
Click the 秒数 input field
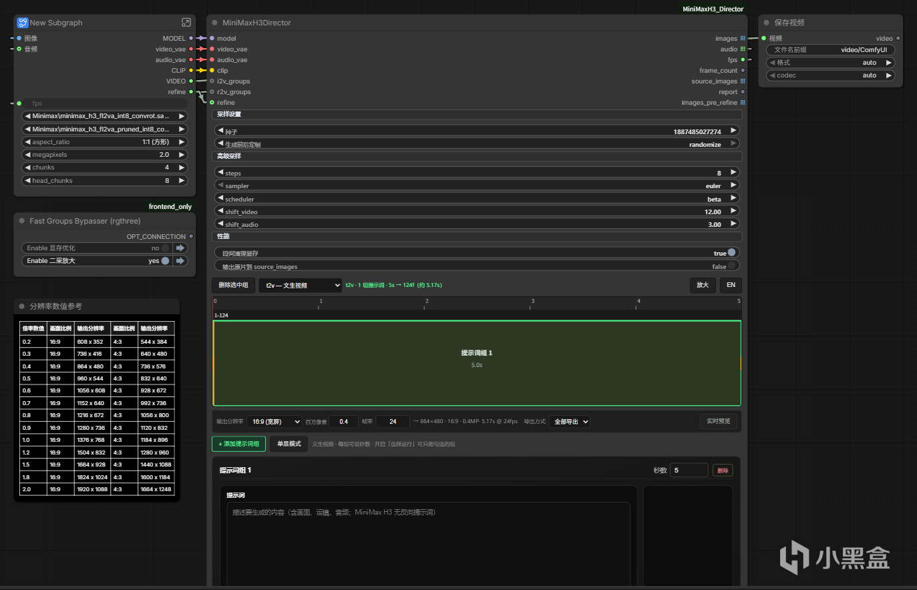tap(689, 471)
